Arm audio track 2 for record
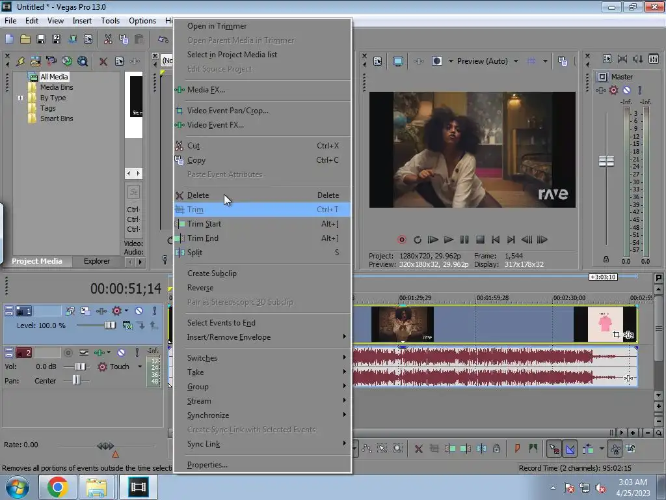The image size is (666, 500). pyautogui.click(x=68, y=352)
